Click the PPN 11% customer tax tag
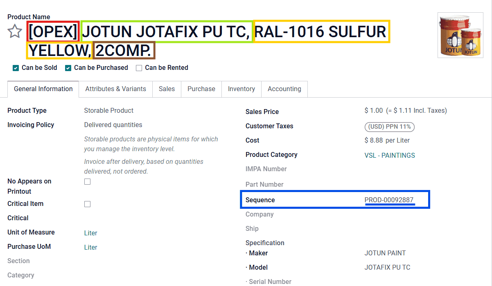 389,127
